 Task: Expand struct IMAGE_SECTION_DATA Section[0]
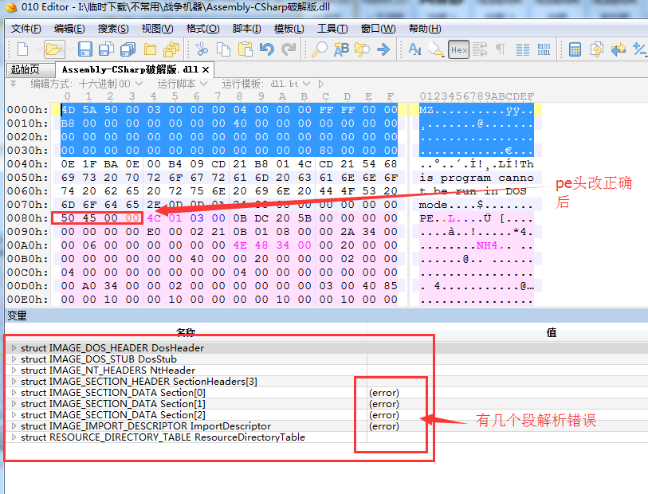click(14, 392)
